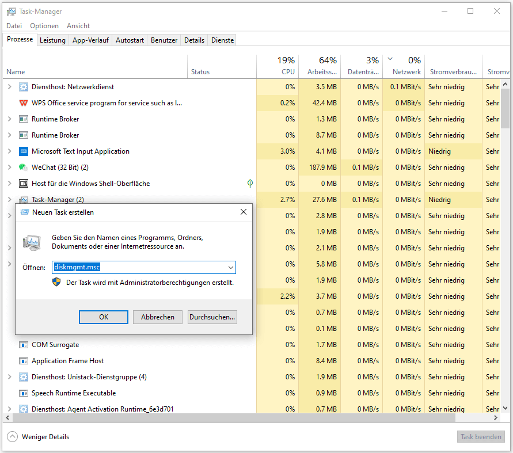Click the UAC shield icon in the dialog
The width and height of the screenshot is (513, 453).
56,282
